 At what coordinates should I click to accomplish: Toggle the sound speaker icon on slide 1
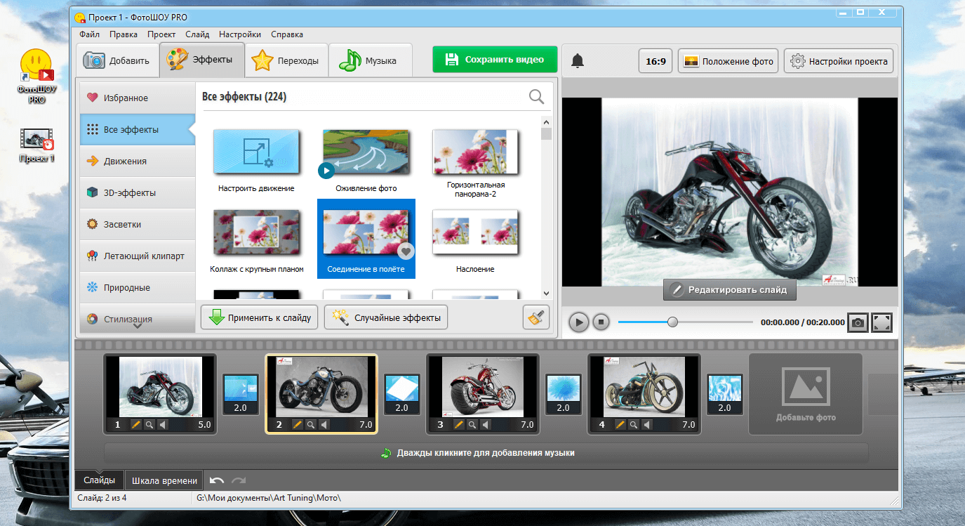(x=163, y=425)
